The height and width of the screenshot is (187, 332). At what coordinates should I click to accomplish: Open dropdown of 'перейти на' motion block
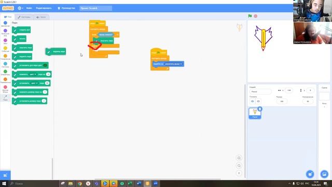174,64
